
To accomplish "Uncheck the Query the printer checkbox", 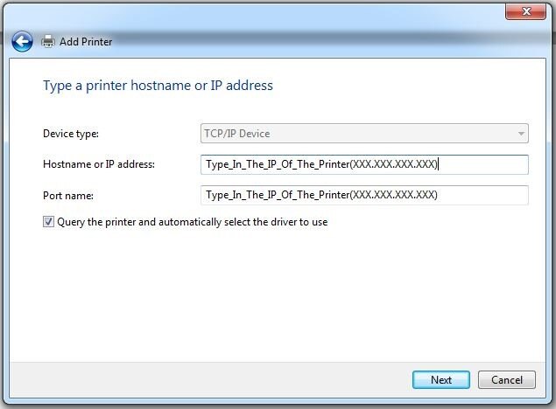I will [48, 222].
